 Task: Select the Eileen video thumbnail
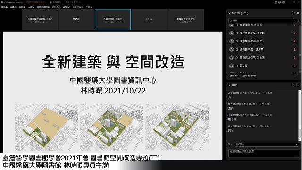tap(149, 20)
